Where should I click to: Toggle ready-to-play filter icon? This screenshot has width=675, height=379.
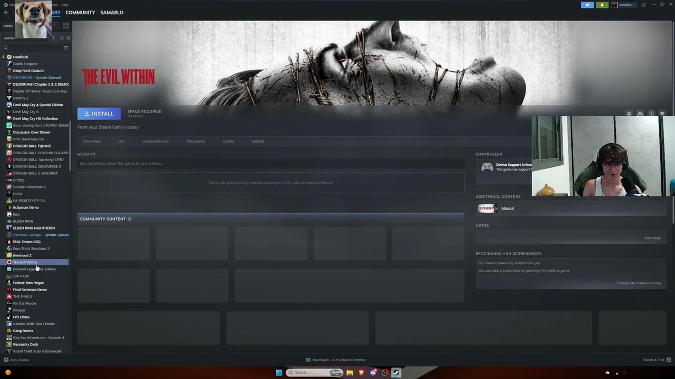click(68, 38)
